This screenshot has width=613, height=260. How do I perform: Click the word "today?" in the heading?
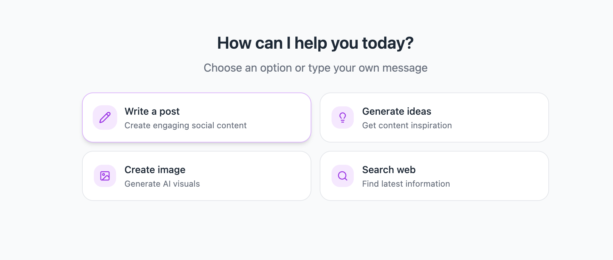pyautogui.click(x=387, y=43)
